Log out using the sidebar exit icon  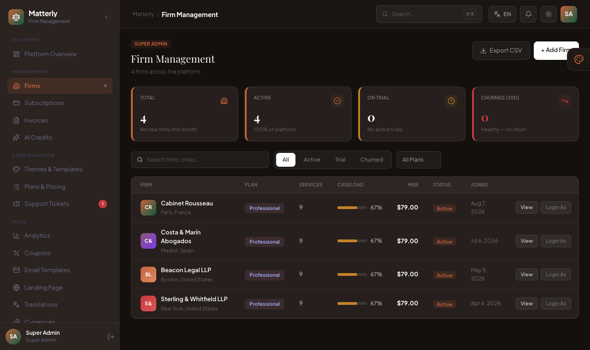[111, 337]
